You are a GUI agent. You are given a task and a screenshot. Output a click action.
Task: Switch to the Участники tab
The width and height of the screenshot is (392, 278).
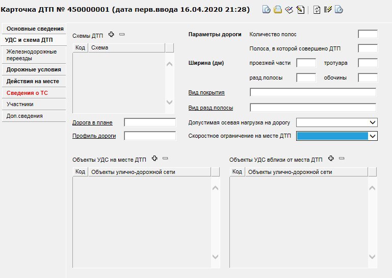tap(34, 104)
